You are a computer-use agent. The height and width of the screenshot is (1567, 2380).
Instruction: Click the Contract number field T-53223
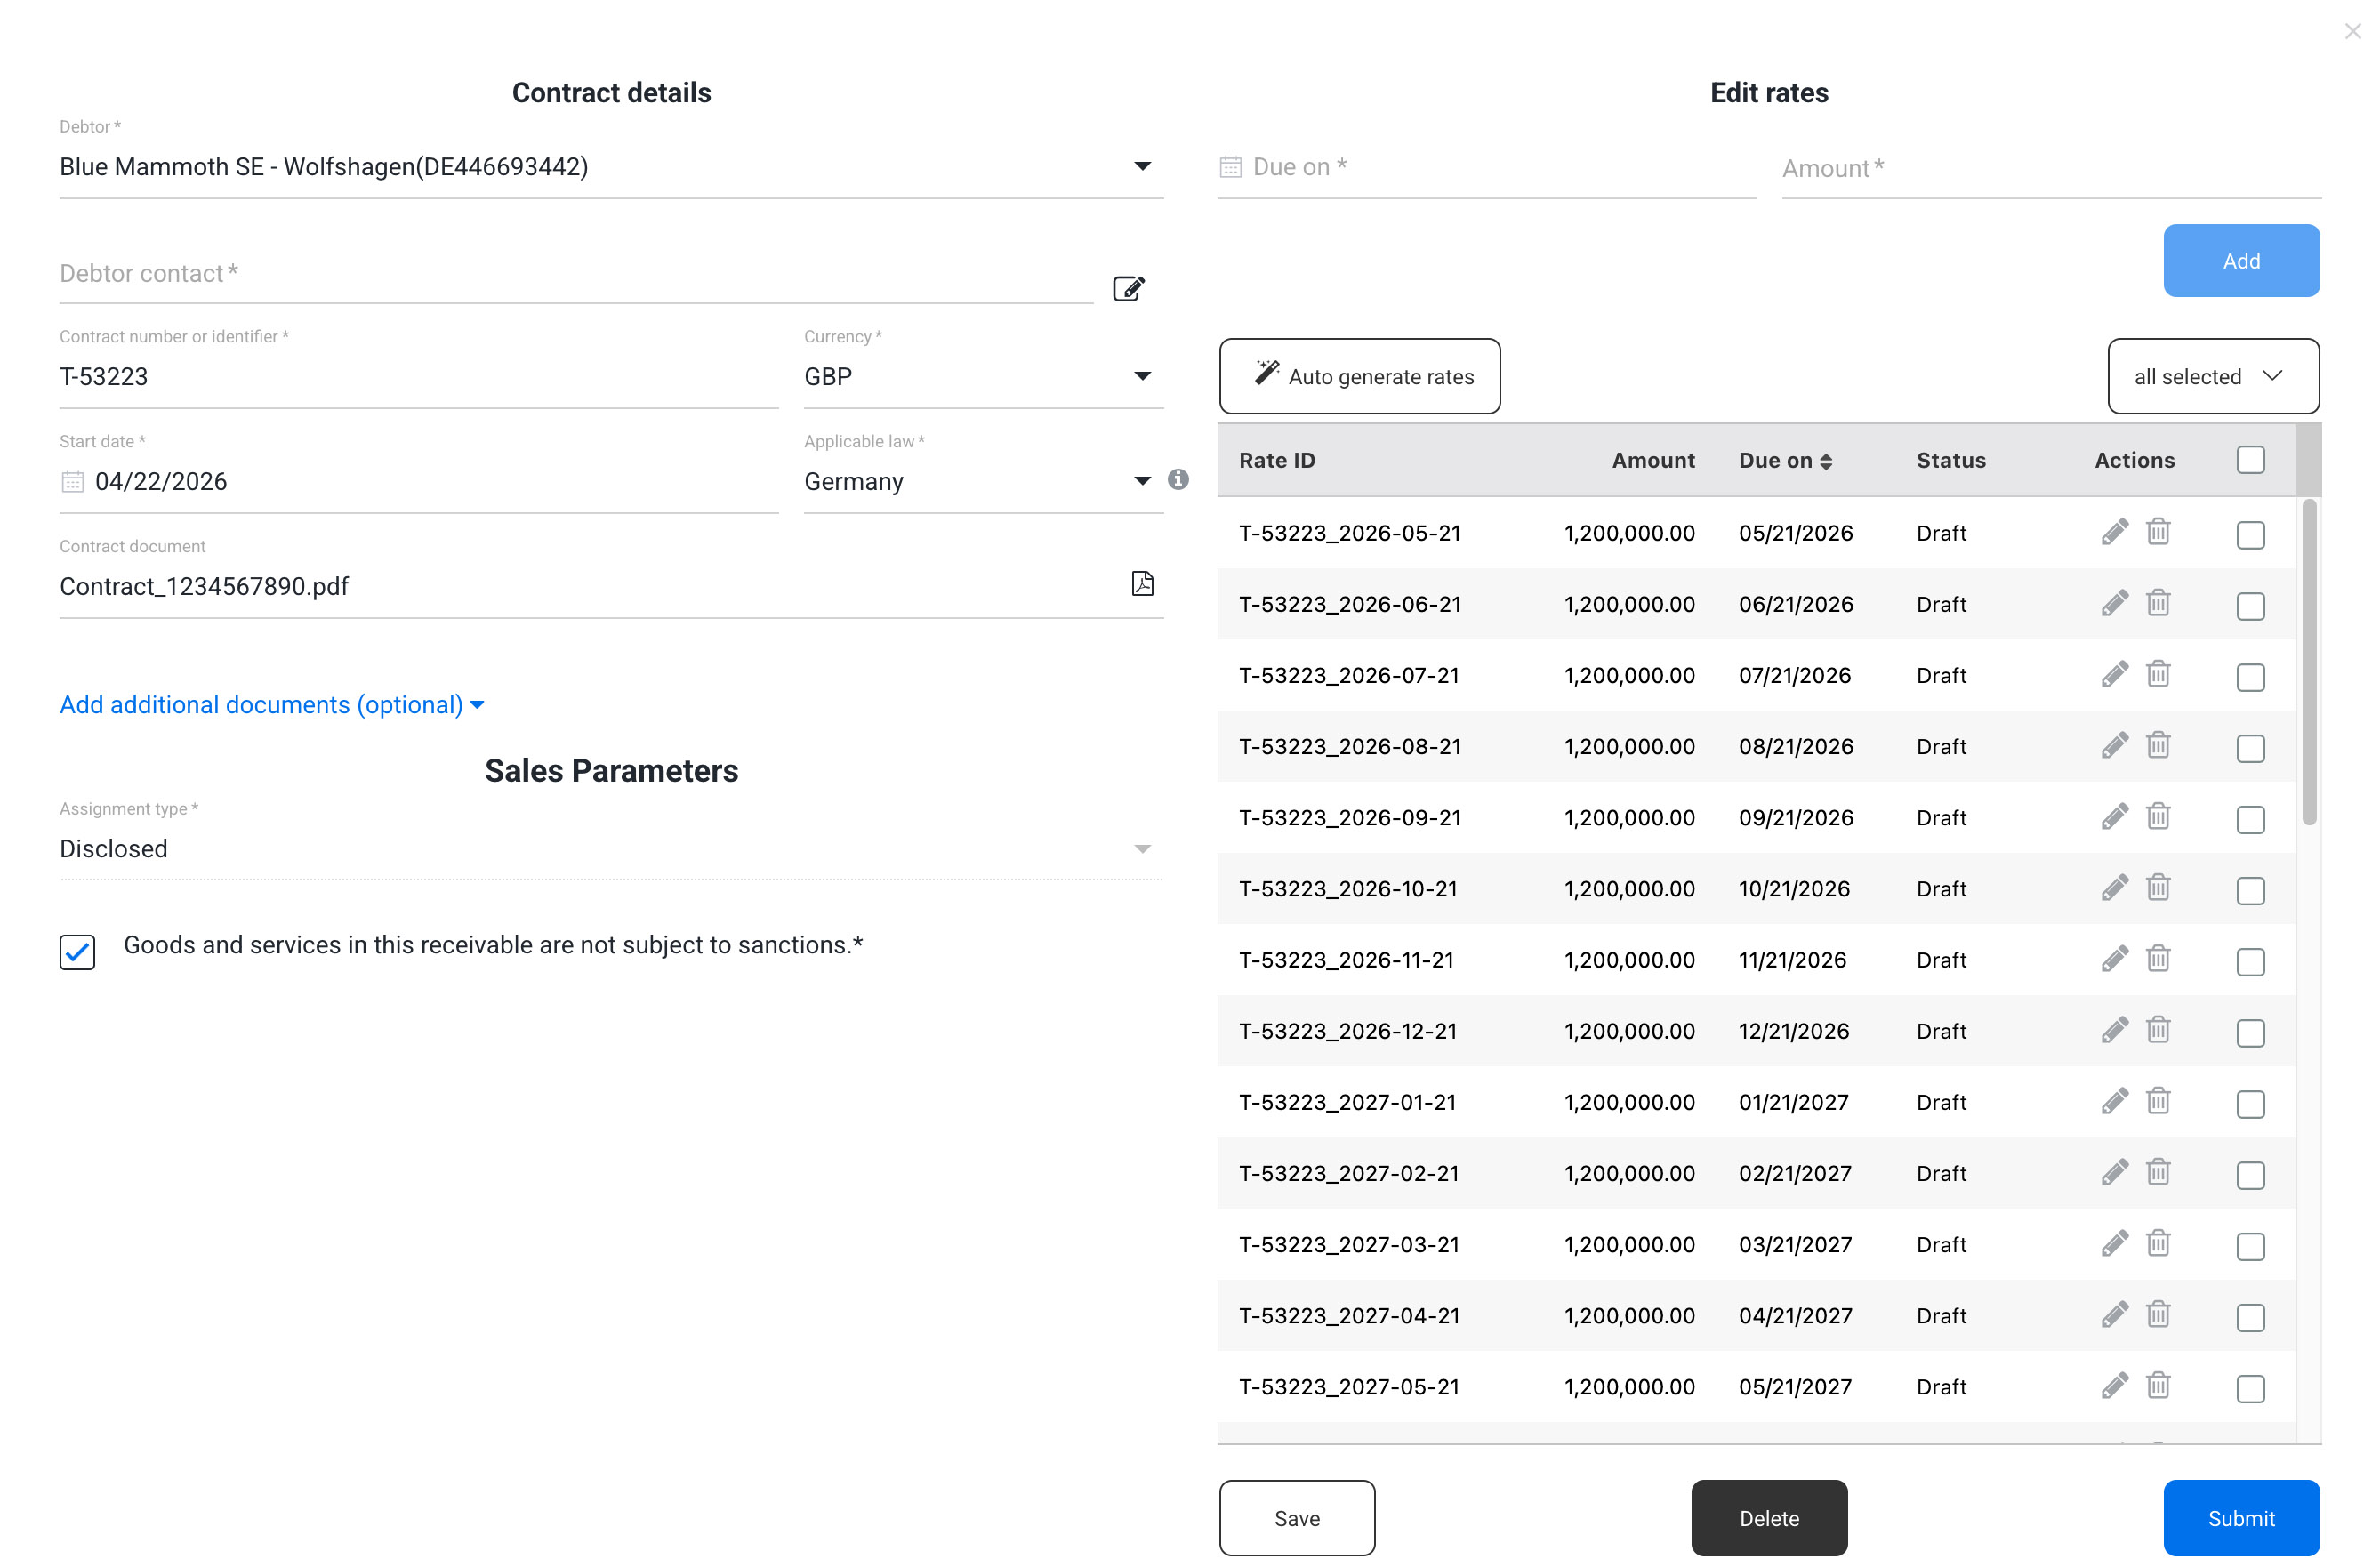pos(418,377)
